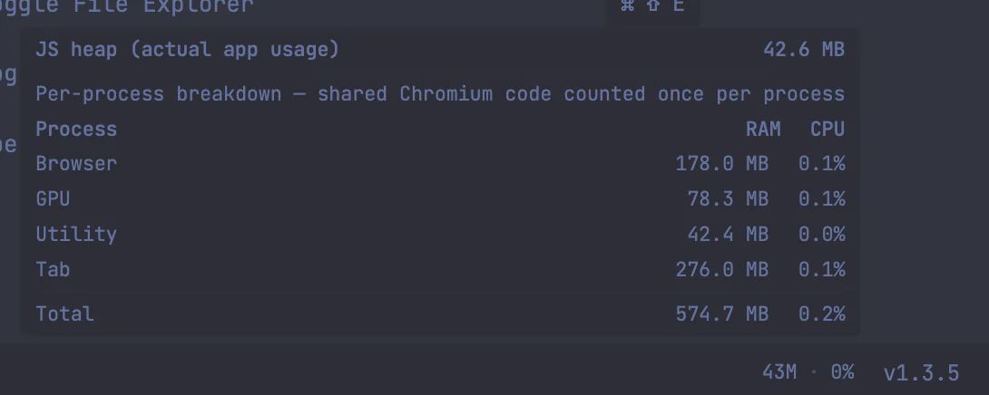The height and width of the screenshot is (395, 989).
Task: Select the GPU process row label
Action: click(53, 198)
